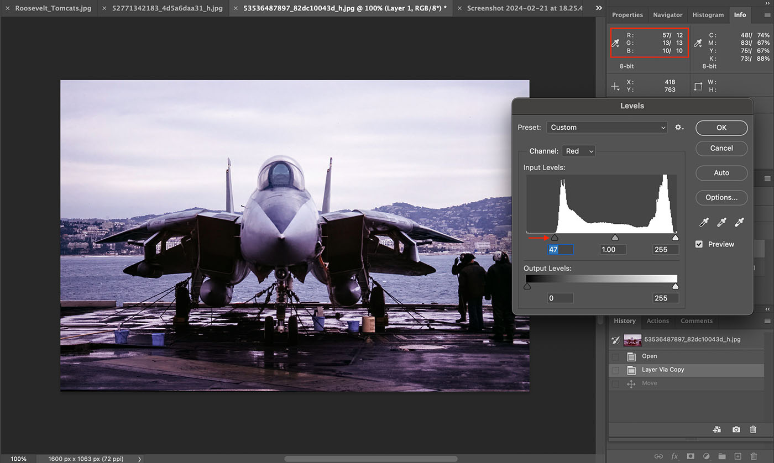This screenshot has height=463, width=774.
Task: Set history brush source for Layer Via Copy
Action: [x=615, y=370]
